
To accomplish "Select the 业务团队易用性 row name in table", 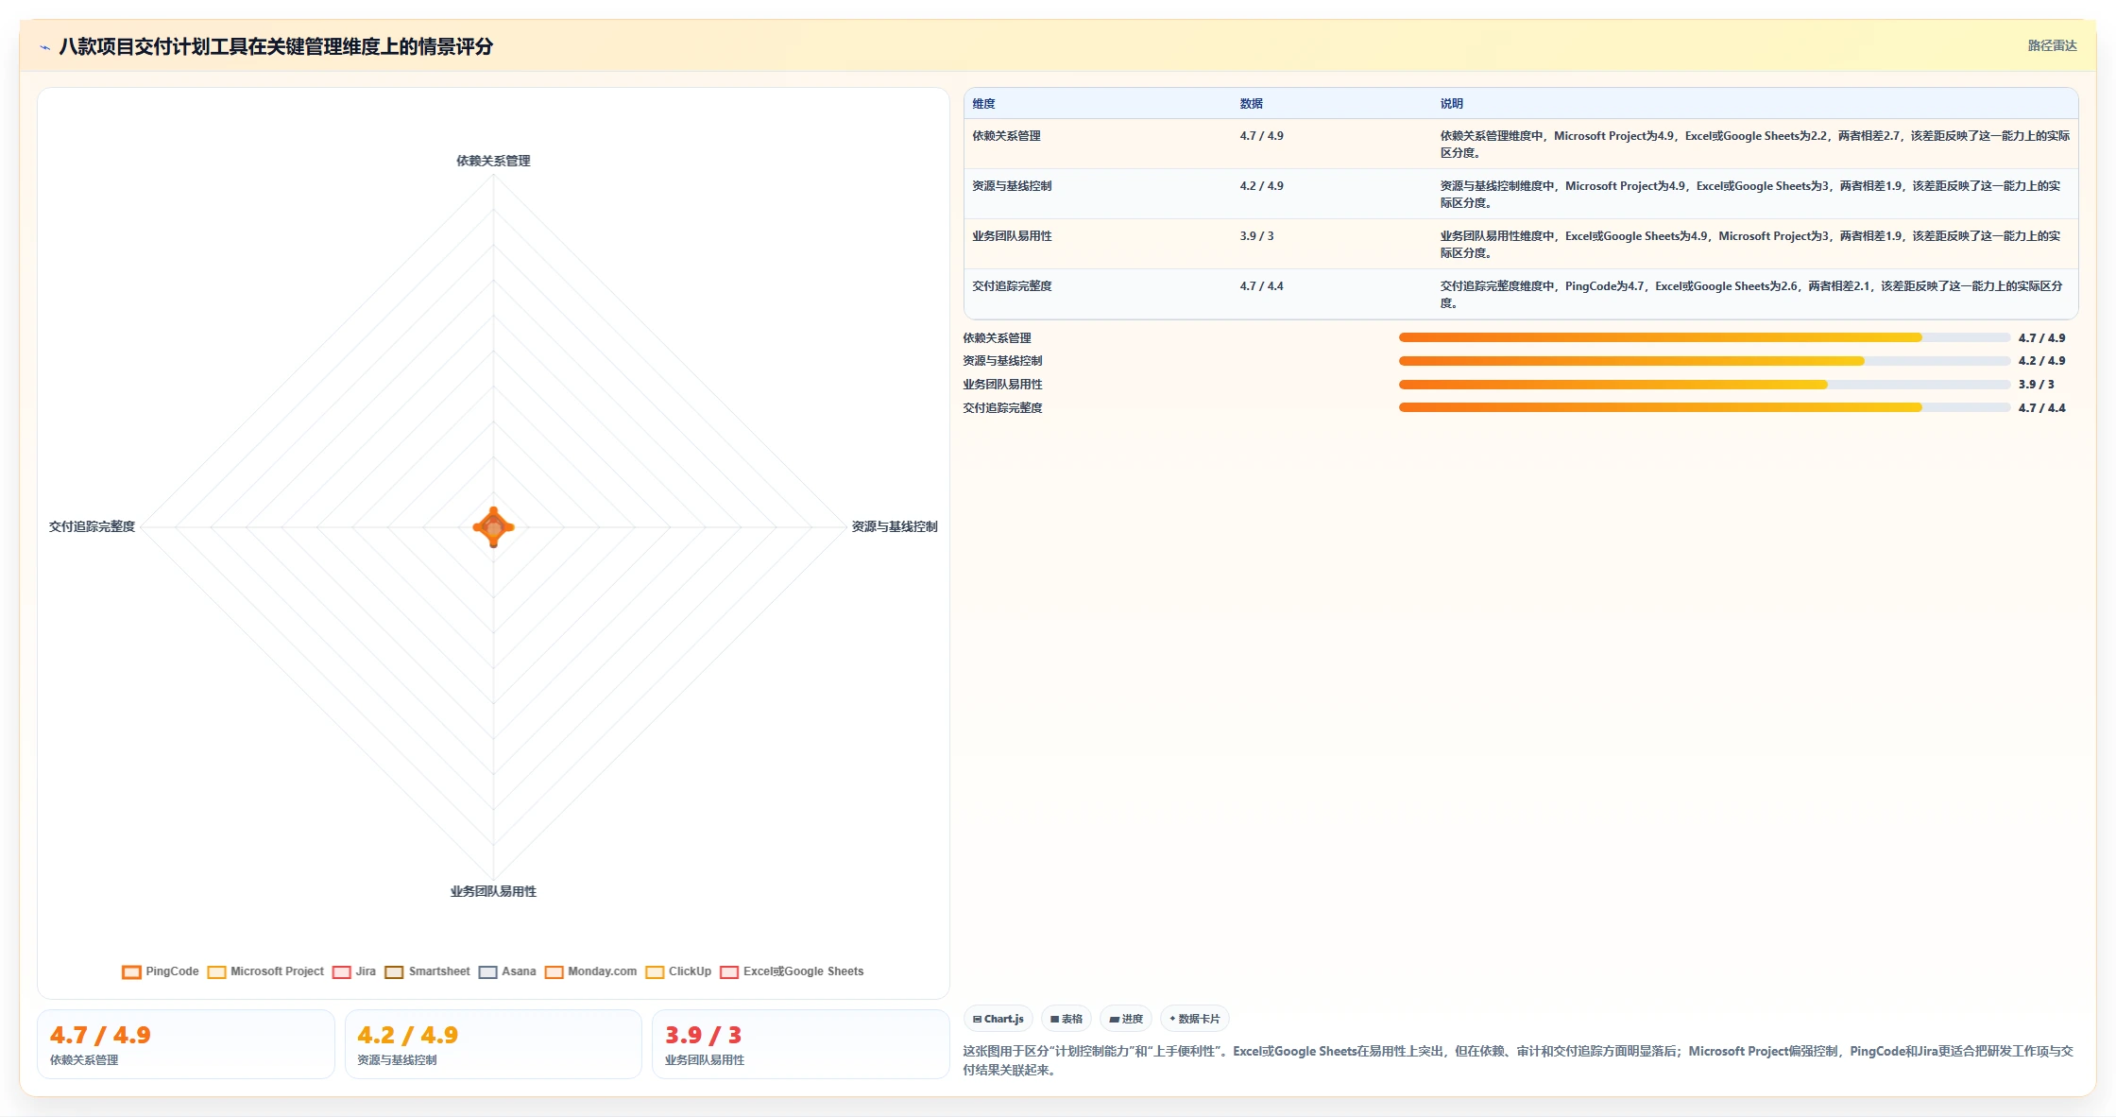I will [x=1012, y=236].
